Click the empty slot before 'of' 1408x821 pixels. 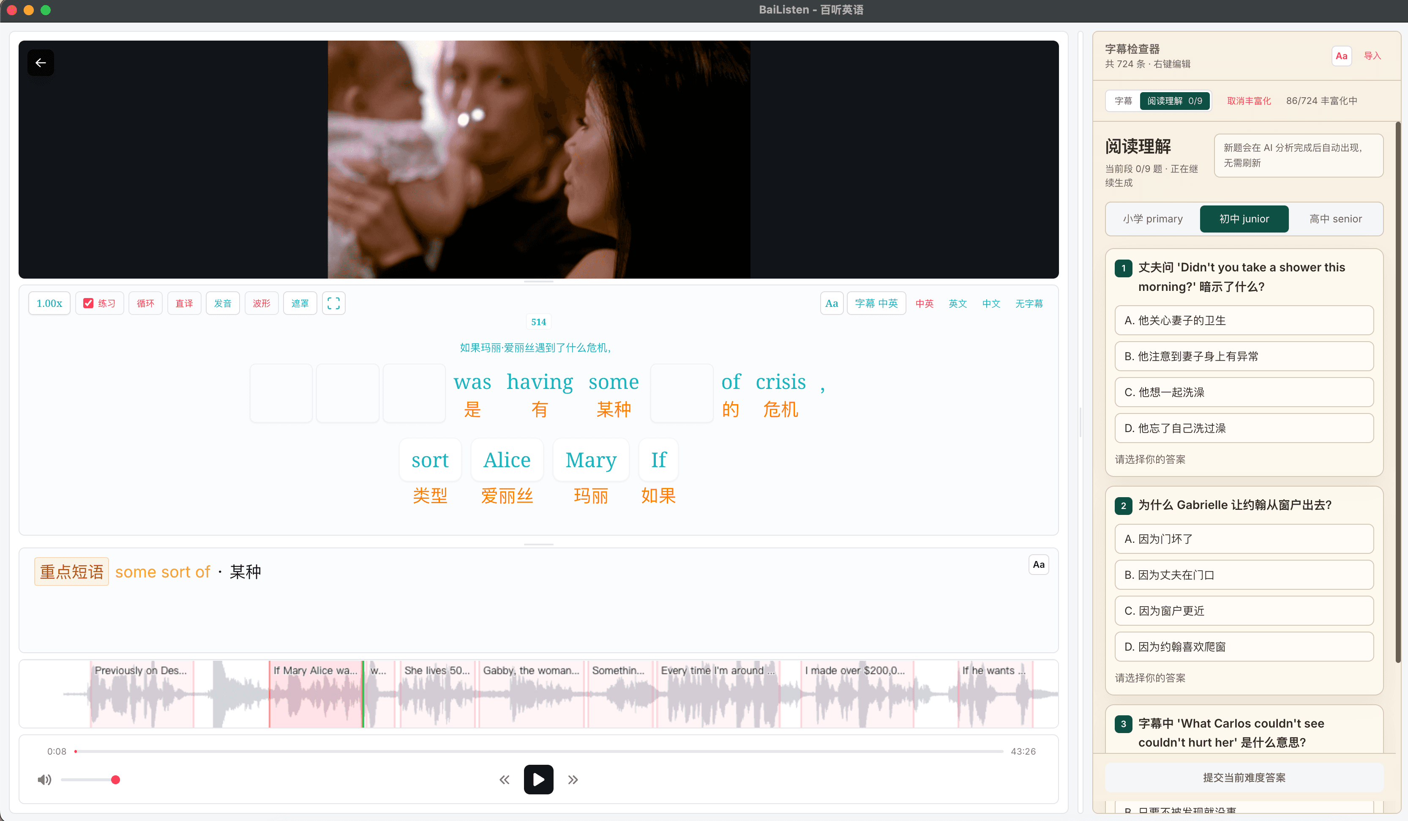[682, 393]
